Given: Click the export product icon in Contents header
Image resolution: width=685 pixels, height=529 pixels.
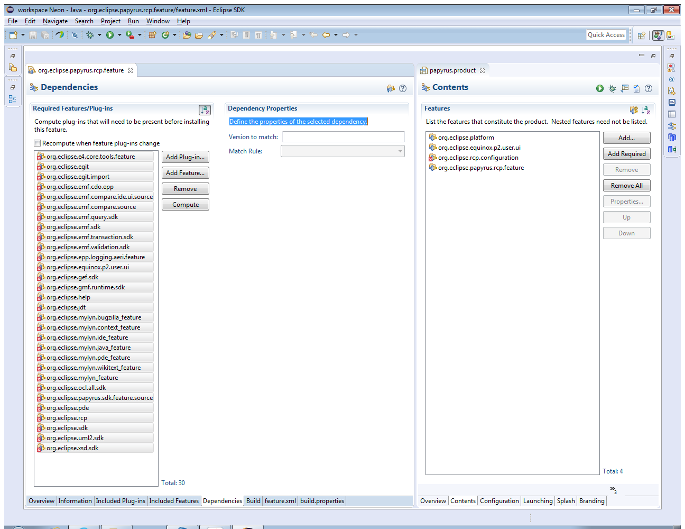Looking at the screenshot, I should 625,88.
